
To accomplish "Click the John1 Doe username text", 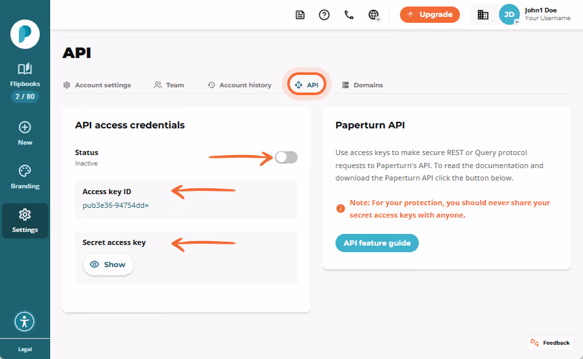I will (541, 10).
